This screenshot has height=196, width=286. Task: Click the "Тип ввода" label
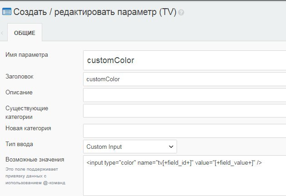click(x=19, y=144)
